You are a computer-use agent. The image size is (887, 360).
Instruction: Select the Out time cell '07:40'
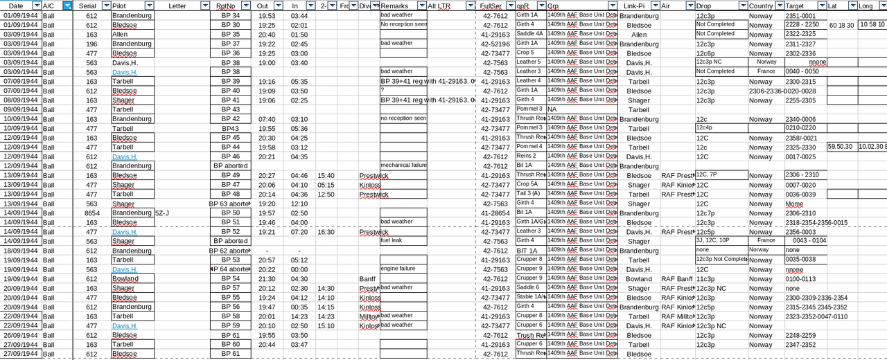[x=267, y=118]
